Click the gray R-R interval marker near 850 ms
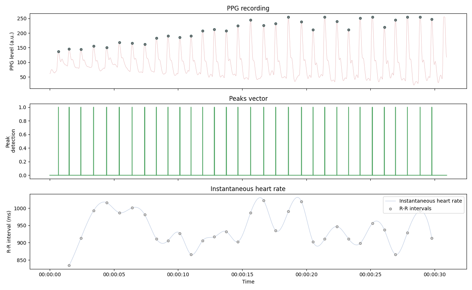Image resolution: width=472 pixels, height=290 pixels. tap(69, 266)
